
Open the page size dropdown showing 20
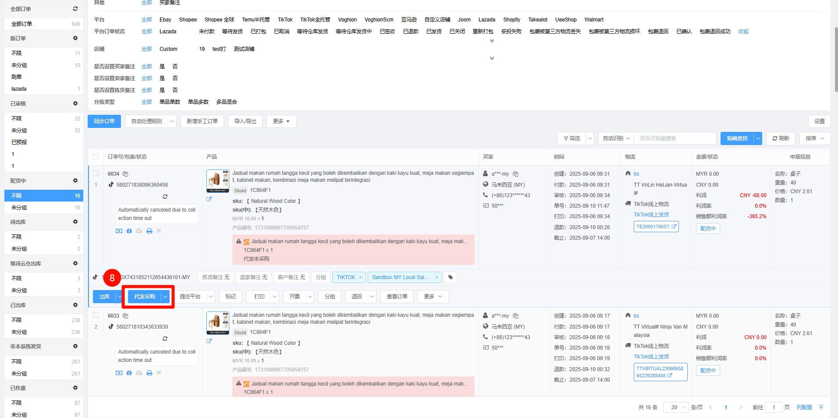point(676,407)
